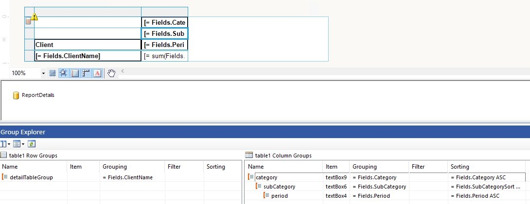Click the Client header cell in table

(88, 45)
